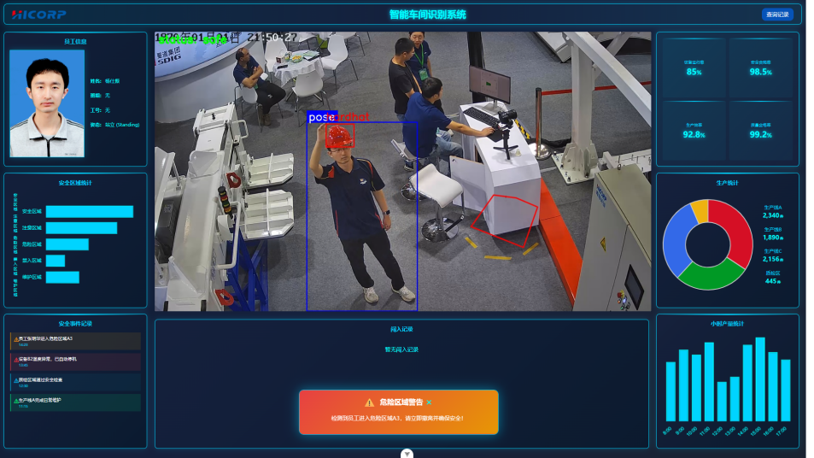Click the green segment of the donut chart
This screenshot has height=458, width=814.
tap(708, 273)
